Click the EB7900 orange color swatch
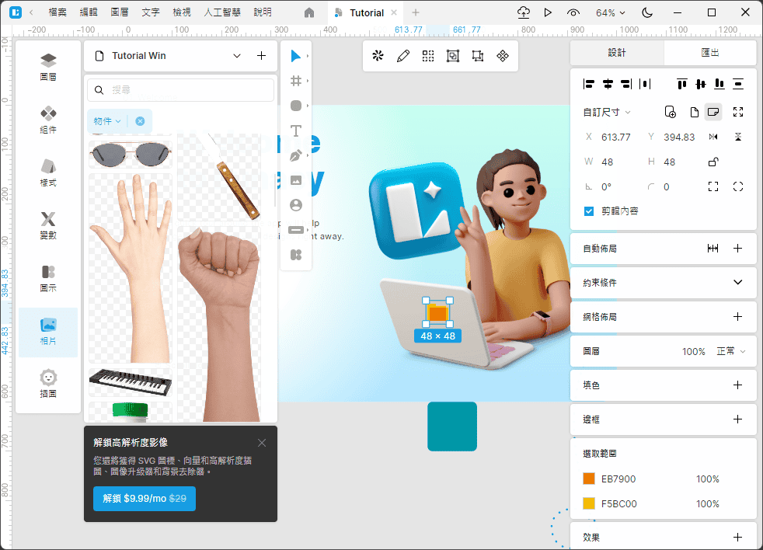This screenshot has width=763, height=550. pos(589,479)
